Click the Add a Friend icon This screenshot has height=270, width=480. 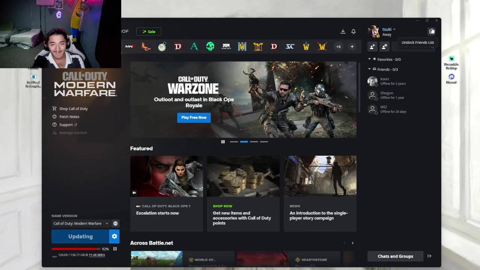tap(372, 46)
